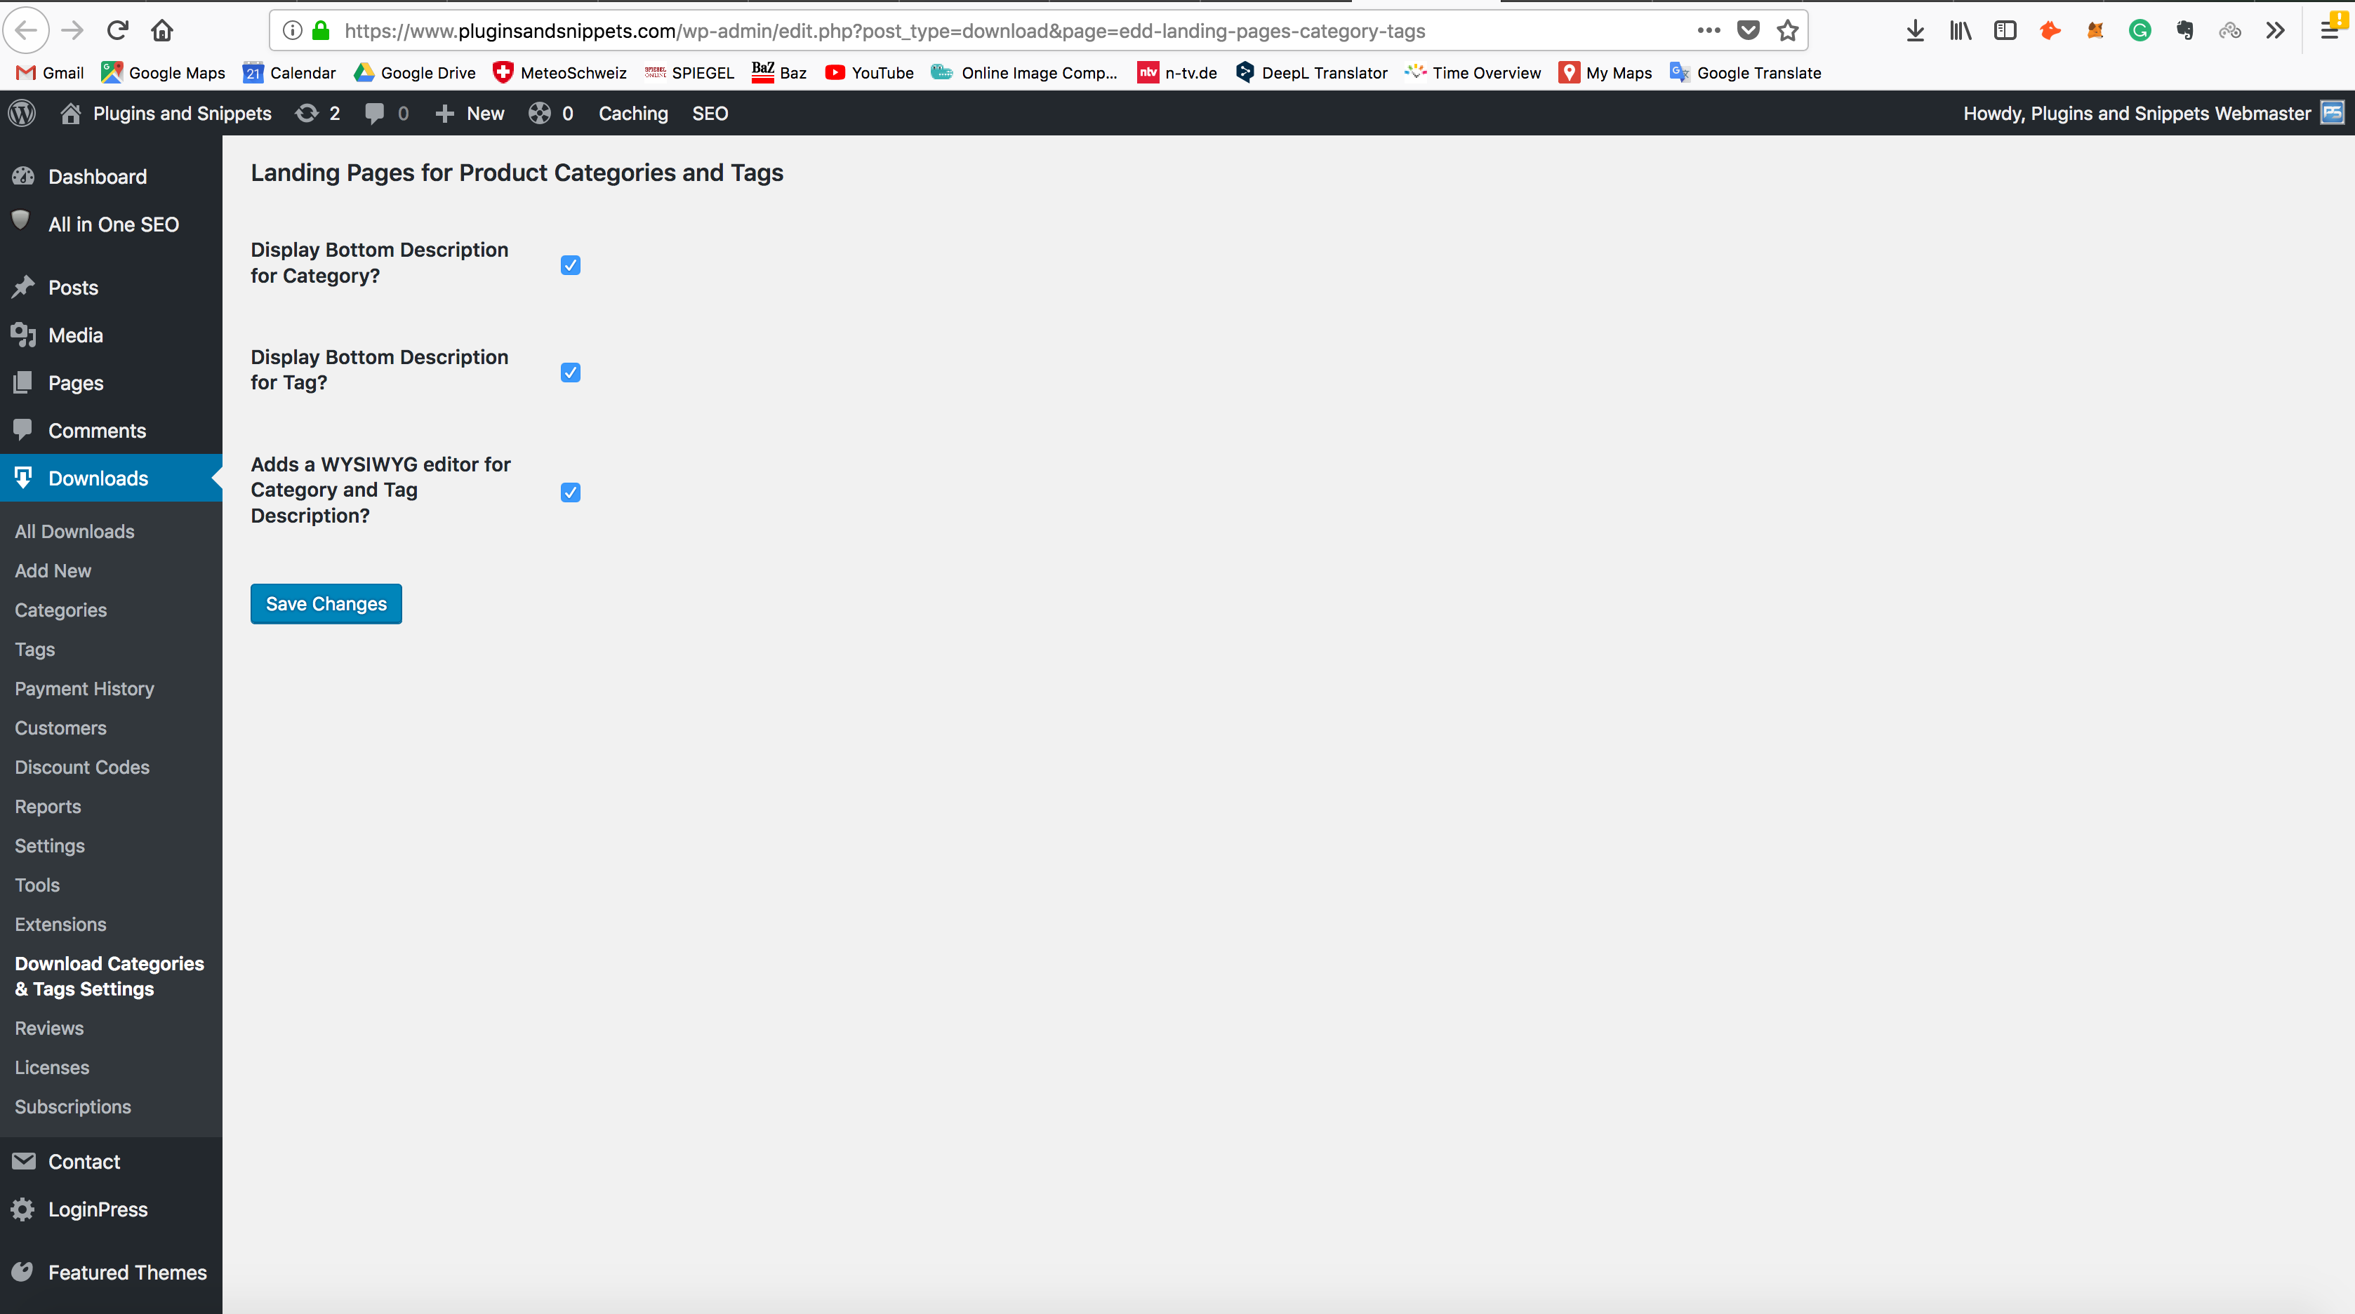Image resolution: width=2355 pixels, height=1314 pixels.
Task: Expand more toolbar extensions chevron
Action: tap(2276, 30)
